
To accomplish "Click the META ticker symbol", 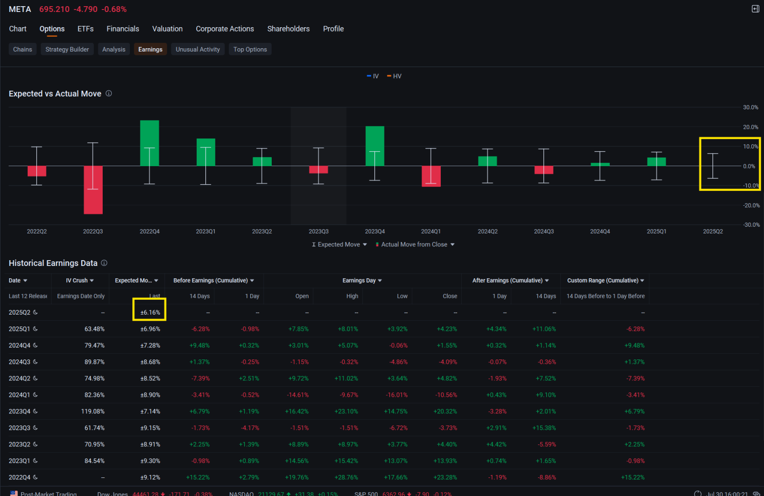I will (x=20, y=9).
